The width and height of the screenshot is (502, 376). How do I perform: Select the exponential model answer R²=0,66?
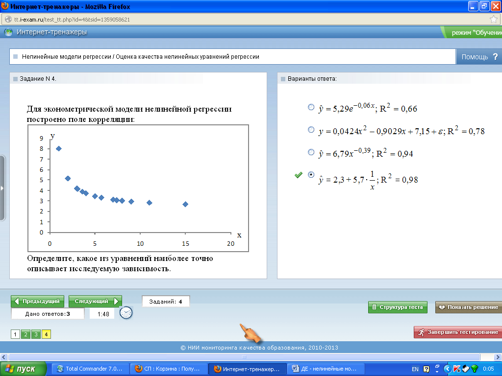tap(311, 107)
